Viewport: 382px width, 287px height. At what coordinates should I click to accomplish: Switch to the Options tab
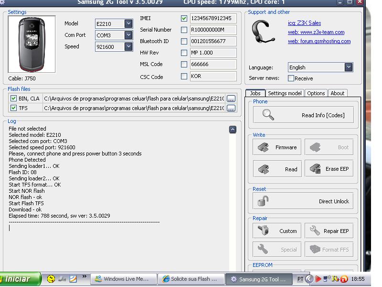tap(316, 93)
